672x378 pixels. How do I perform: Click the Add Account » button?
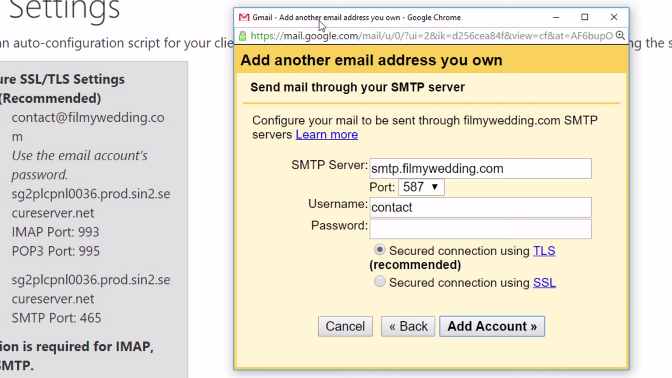coord(492,326)
